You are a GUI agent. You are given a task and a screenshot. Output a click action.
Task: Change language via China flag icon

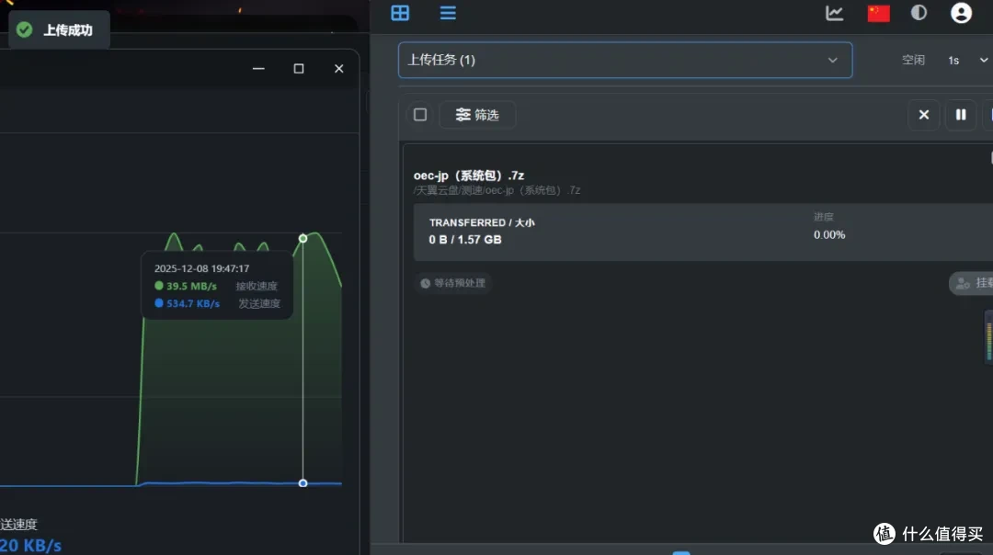pyautogui.click(x=878, y=13)
